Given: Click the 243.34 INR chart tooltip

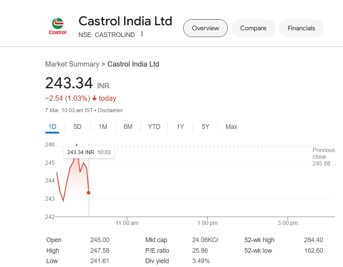Looking at the screenshot, I should 89,152.
